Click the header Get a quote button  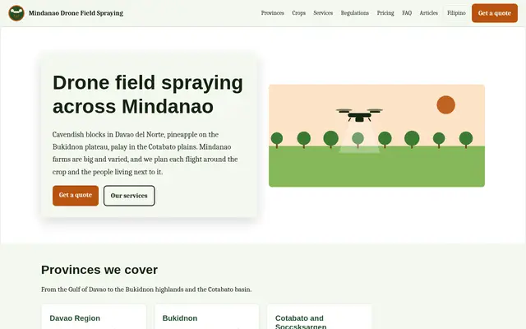pyautogui.click(x=495, y=13)
